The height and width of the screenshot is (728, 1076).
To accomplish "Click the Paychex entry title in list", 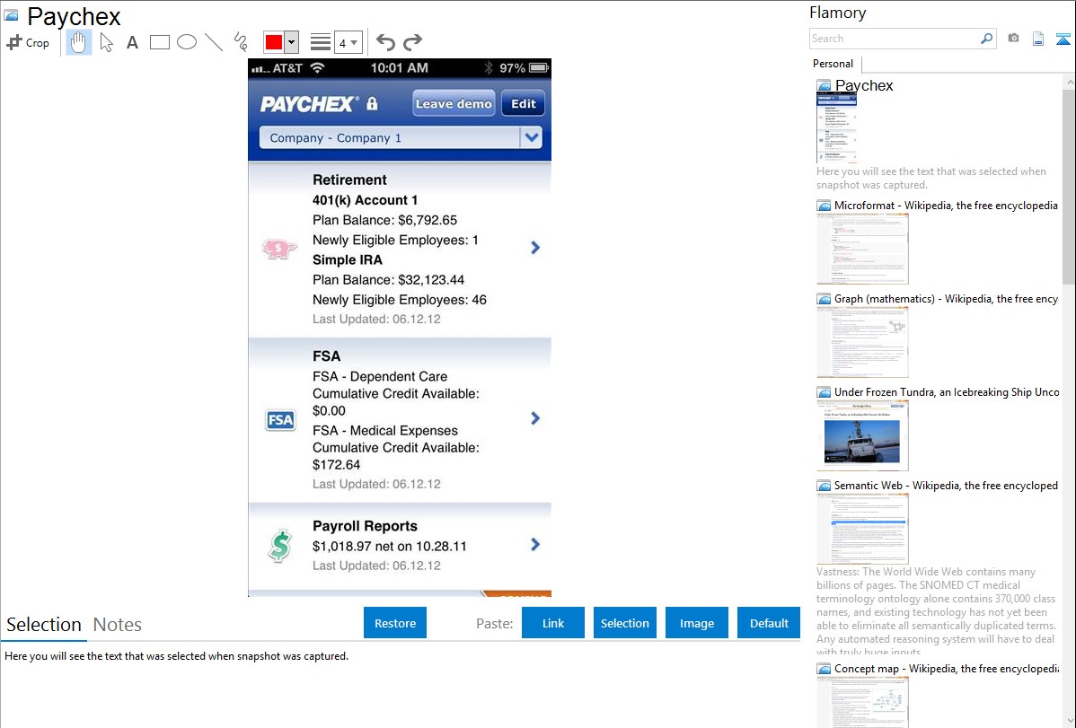I will coord(864,86).
